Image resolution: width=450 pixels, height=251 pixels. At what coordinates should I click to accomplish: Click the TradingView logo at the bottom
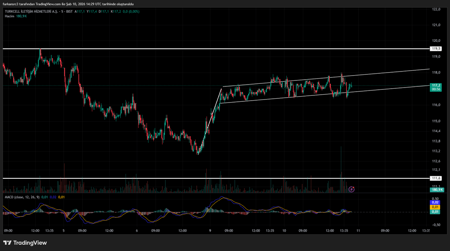pyautogui.click(x=25, y=243)
